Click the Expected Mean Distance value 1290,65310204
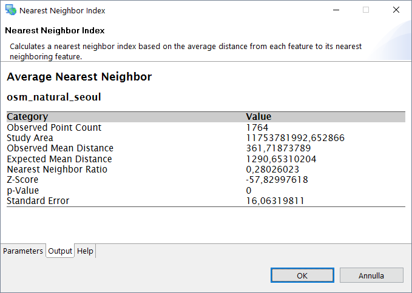This screenshot has height=293, width=412. [281, 159]
